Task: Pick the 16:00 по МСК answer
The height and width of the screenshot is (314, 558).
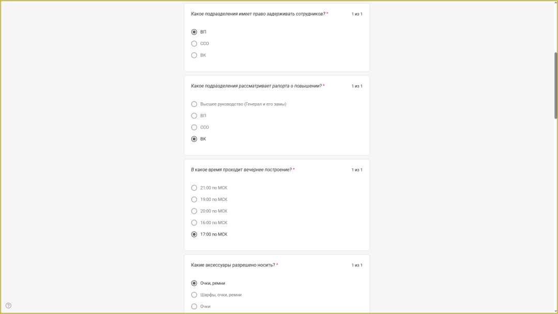Action: pyautogui.click(x=194, y=223)
